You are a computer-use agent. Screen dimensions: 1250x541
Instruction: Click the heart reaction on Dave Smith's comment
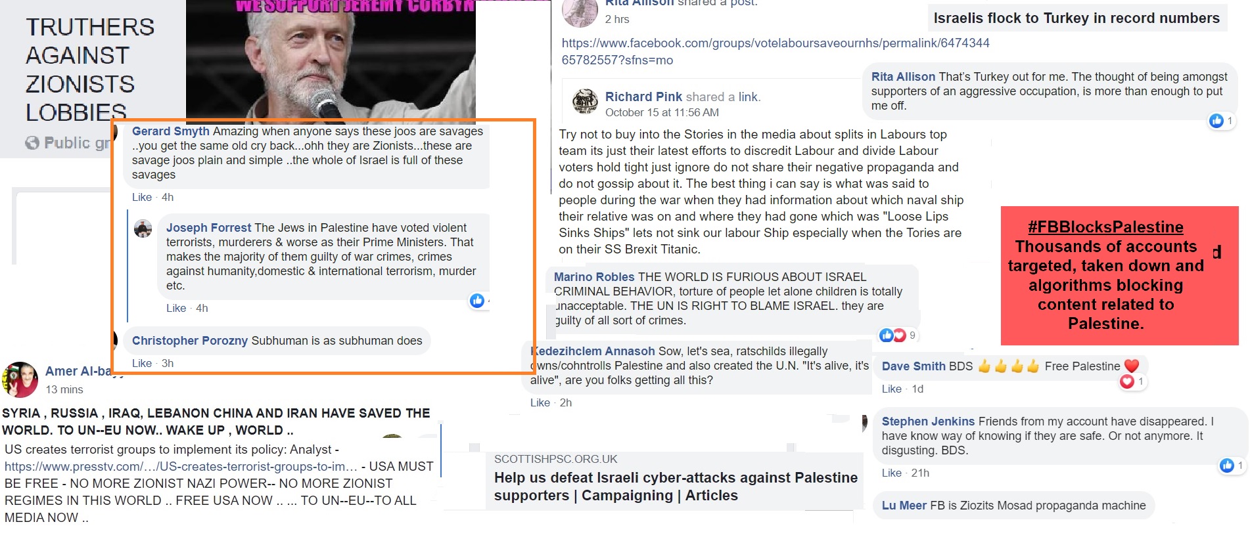[x=1127, y=381]
